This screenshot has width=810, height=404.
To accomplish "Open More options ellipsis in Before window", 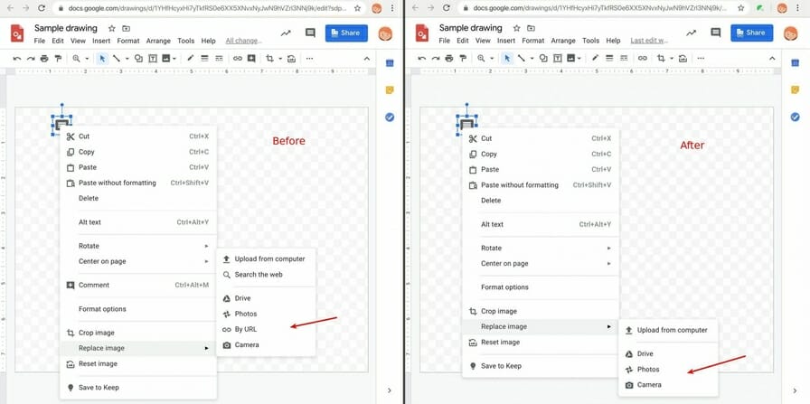I will 309,59.
